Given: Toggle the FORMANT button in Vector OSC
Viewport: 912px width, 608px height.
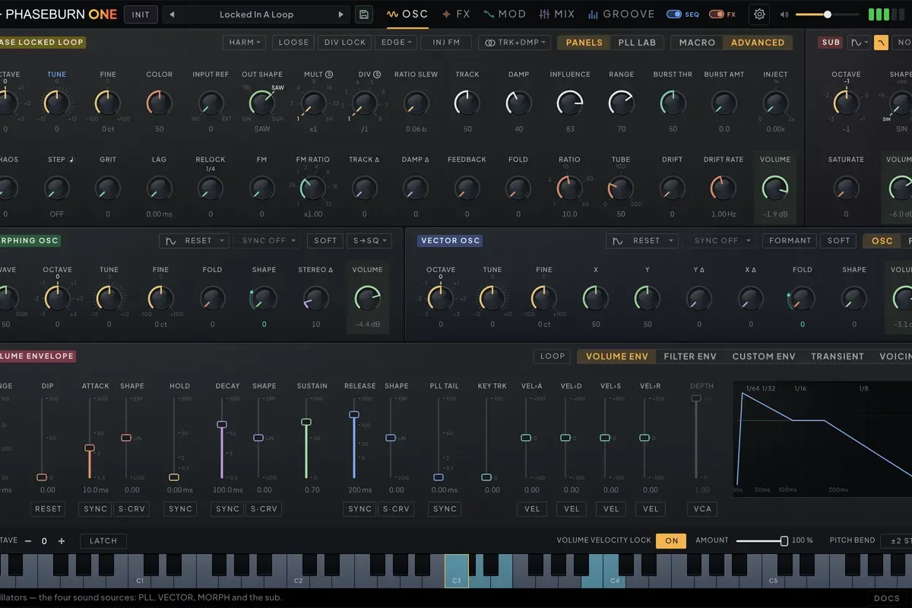Looking at the screenshot, I should [790, 241].
